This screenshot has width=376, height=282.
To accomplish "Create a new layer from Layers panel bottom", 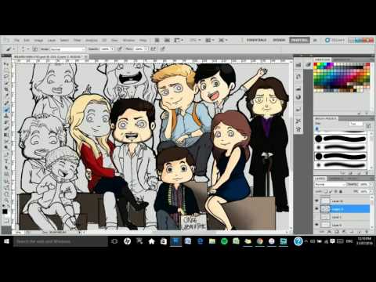I will pos(360,231).
